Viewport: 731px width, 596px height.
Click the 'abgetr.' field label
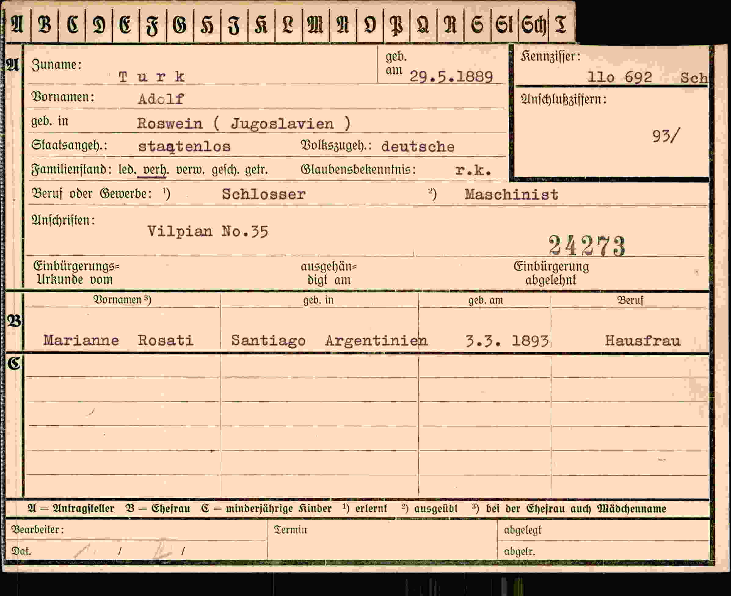pos(519,551)
